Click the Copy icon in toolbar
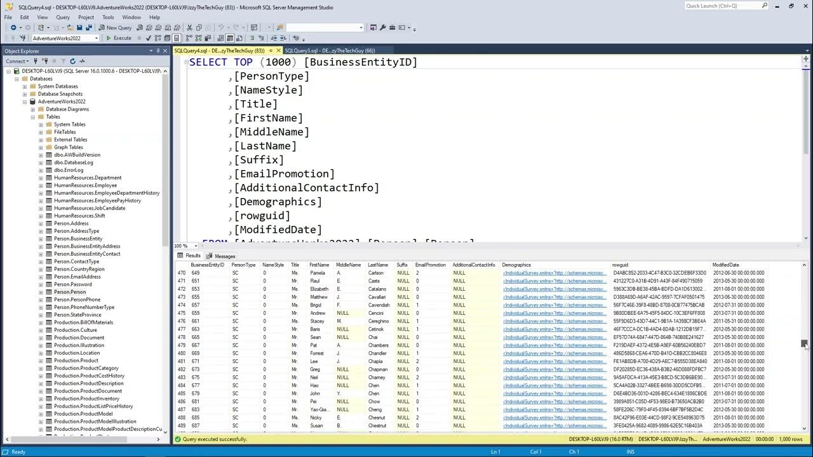The height and width of the screenshot is (457, 813). [198, 28]
